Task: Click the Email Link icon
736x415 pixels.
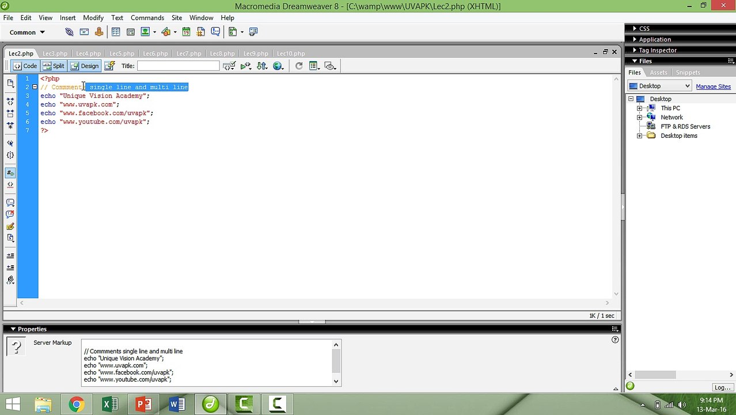Action: coord(84,32)
